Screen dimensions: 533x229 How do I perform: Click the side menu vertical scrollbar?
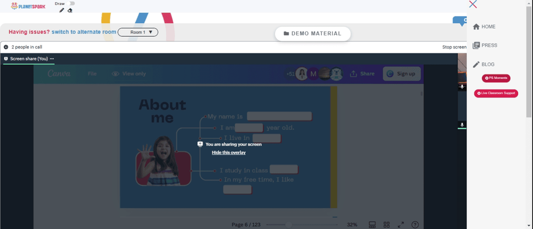(x=529, y=61)
